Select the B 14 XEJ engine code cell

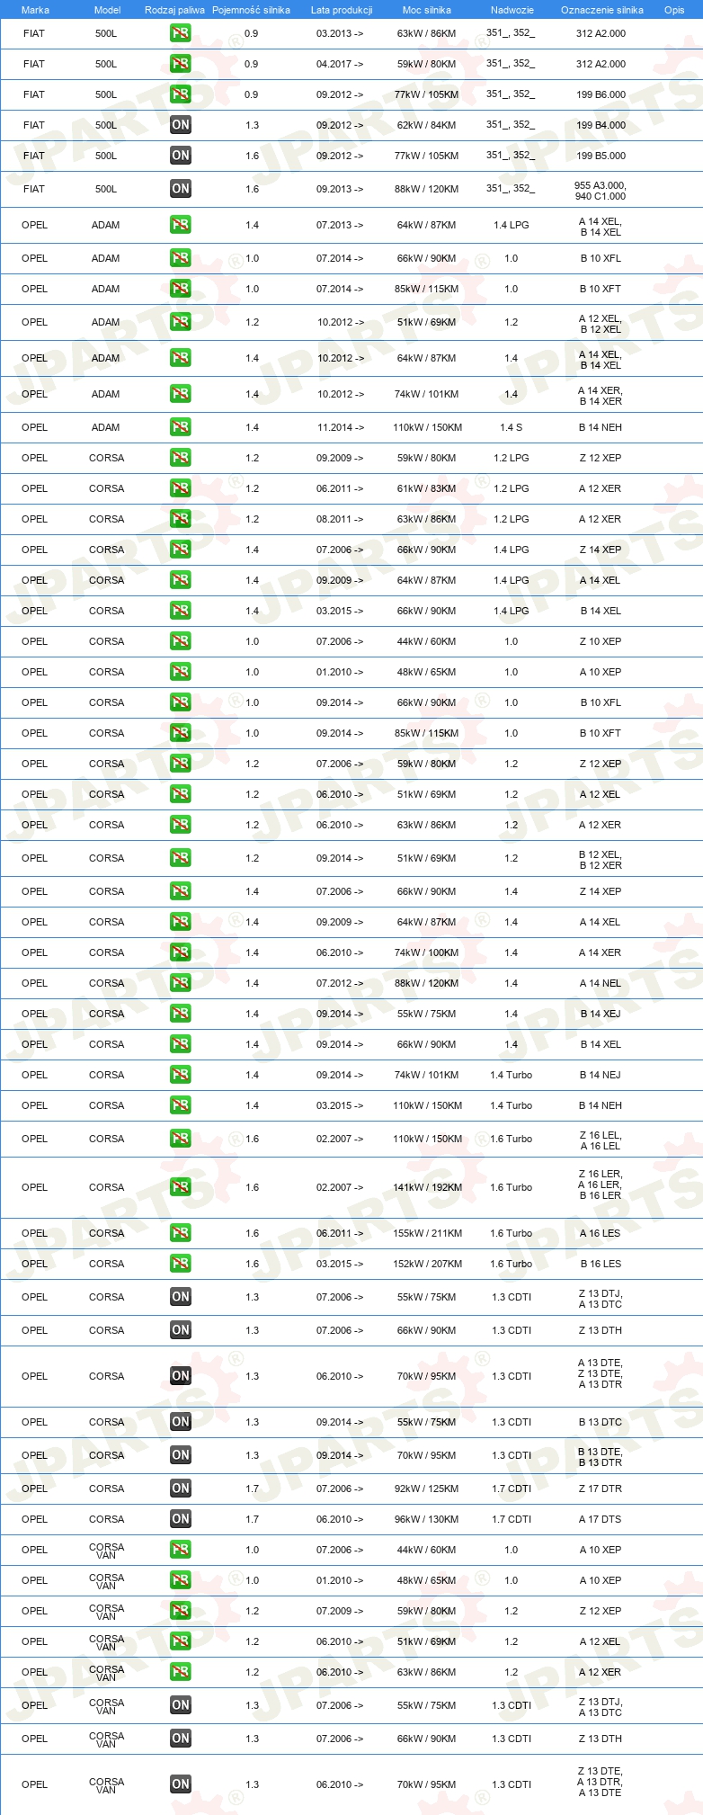[x=601, y=1014]
